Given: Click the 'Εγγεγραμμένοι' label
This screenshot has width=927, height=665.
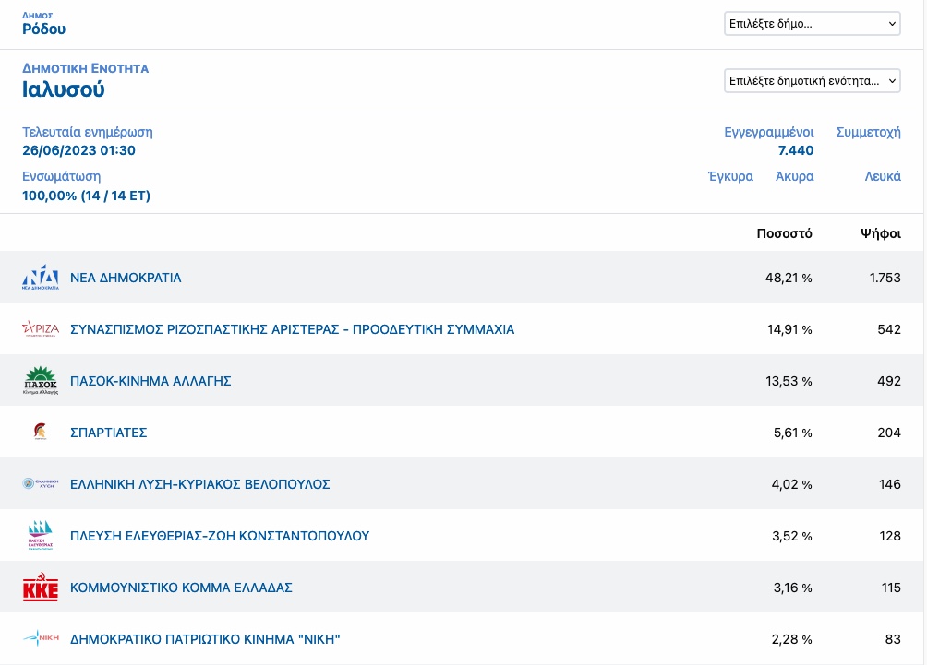Looking at the screenshot, I should point(768,132).
